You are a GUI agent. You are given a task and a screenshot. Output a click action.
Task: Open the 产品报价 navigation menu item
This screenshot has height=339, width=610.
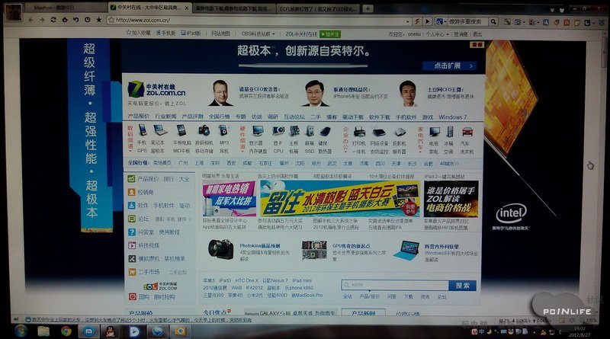pyautogui.click(x=139, y=117)
